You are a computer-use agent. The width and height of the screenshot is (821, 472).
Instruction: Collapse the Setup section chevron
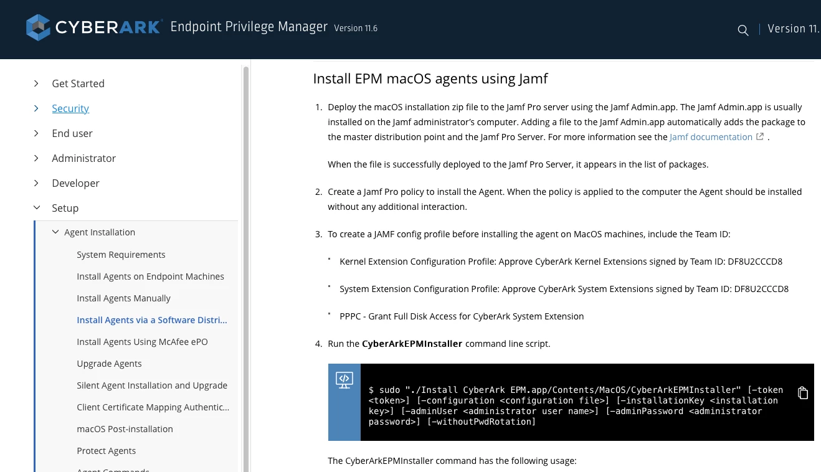(37, 208)
